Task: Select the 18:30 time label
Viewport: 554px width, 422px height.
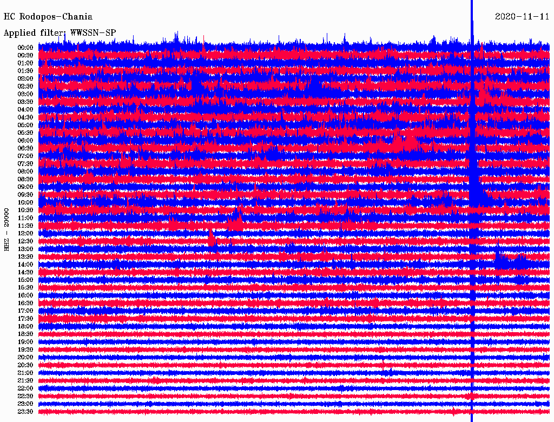Action: pos(25,334)
